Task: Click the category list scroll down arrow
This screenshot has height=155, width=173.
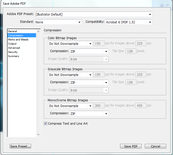Action: pyautogui.click(x=38, y=135)
